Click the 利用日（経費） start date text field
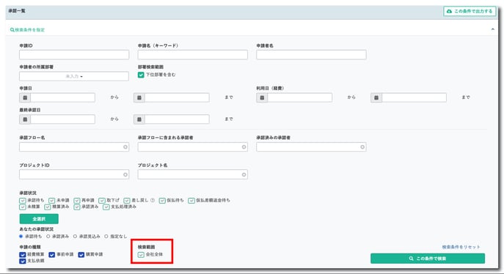504x274 pixels. [299, 97]
